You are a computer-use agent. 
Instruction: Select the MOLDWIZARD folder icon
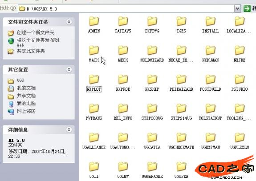[152, 50]
